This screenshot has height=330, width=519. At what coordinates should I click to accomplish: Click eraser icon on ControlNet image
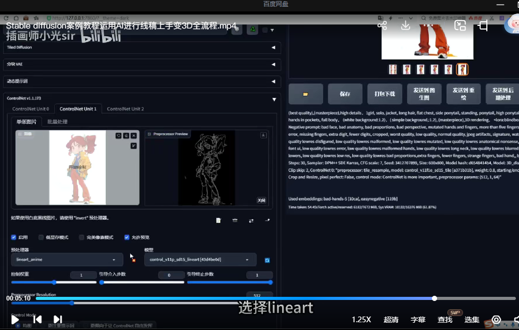coord(126,136)
